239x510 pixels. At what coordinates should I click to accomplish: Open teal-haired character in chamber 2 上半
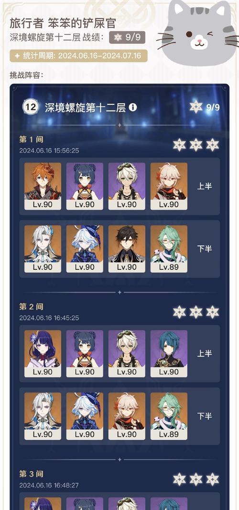point(169,354)
